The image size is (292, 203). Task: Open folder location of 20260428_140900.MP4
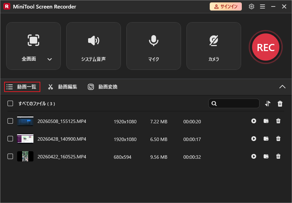266,139
